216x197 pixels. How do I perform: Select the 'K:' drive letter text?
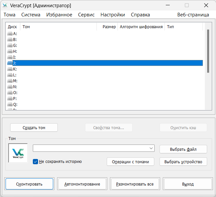15,69
